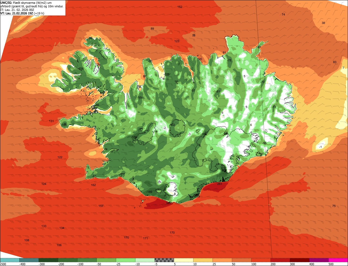Select the dark maroon 300 to 400 swatch
The image size is (348, 266).
pos(299,260)
